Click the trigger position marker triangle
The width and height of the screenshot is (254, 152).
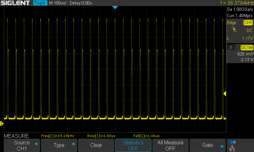tap(115, 7)
